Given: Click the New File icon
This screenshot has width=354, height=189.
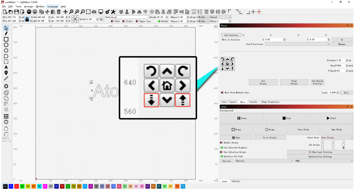Looking at the screenshot, I should coord(5,12).
